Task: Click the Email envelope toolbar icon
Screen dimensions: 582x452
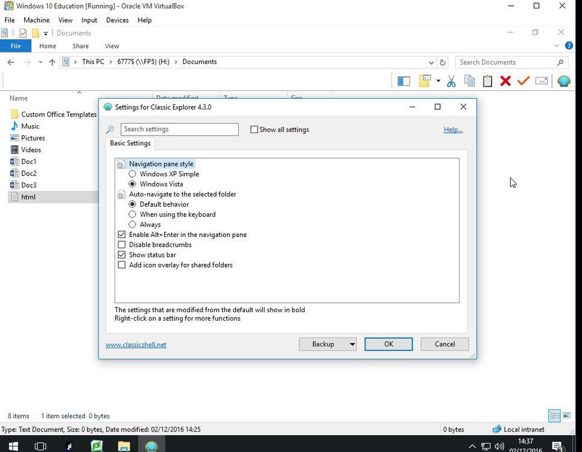Action: pyautogui.click(x=541, y=81)
